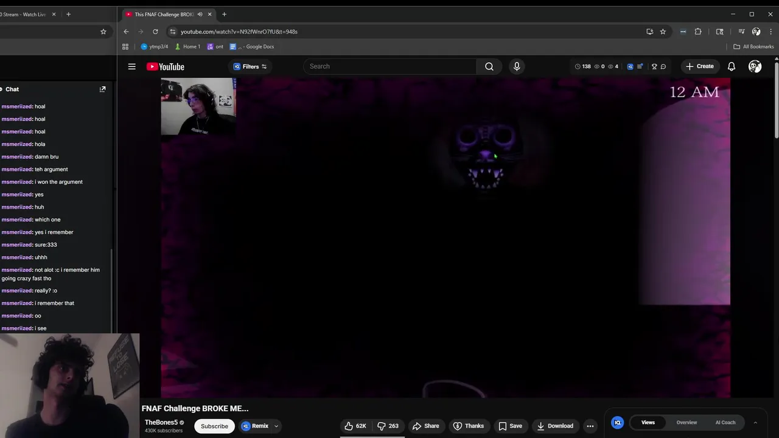This screenshot has height=438, width=779.
Task: Click chat message "i won the argument"
Action: pyautogui.click(x=60, y=182)
